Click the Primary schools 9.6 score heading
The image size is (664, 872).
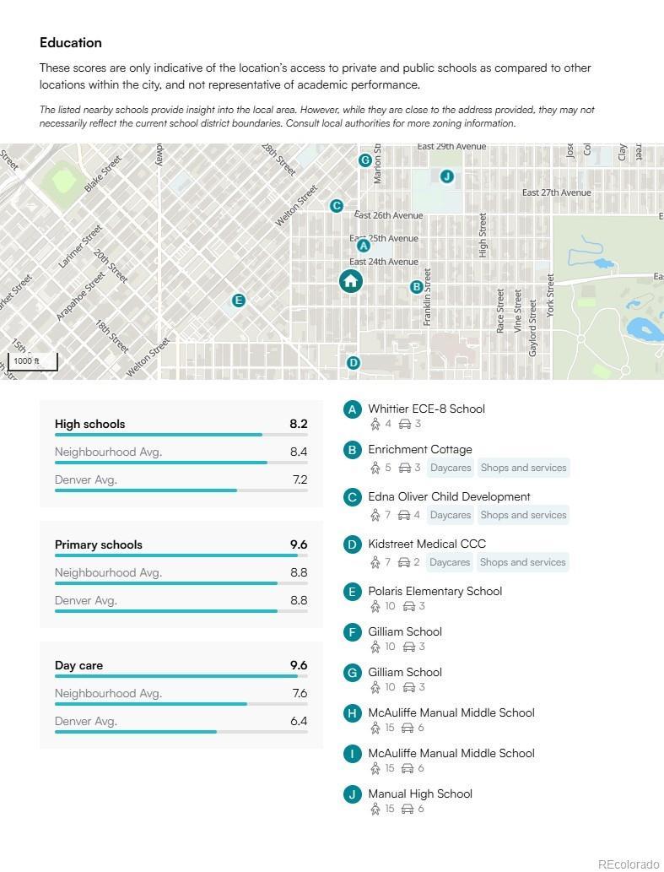pos(181,544)
